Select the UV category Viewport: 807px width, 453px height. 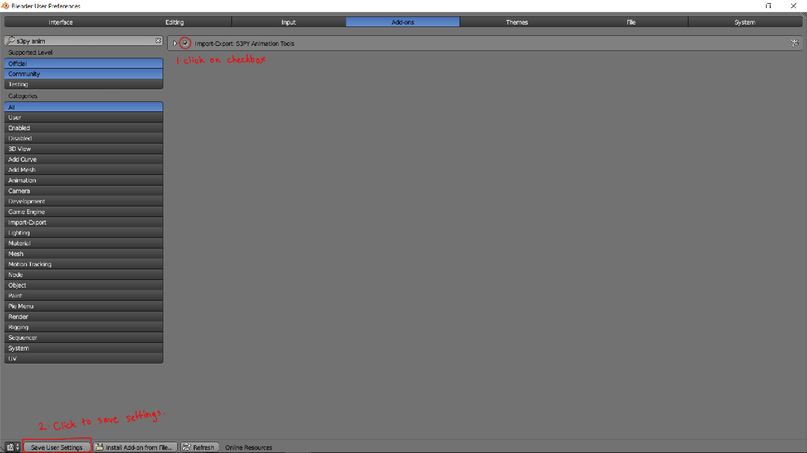(84, 359)
